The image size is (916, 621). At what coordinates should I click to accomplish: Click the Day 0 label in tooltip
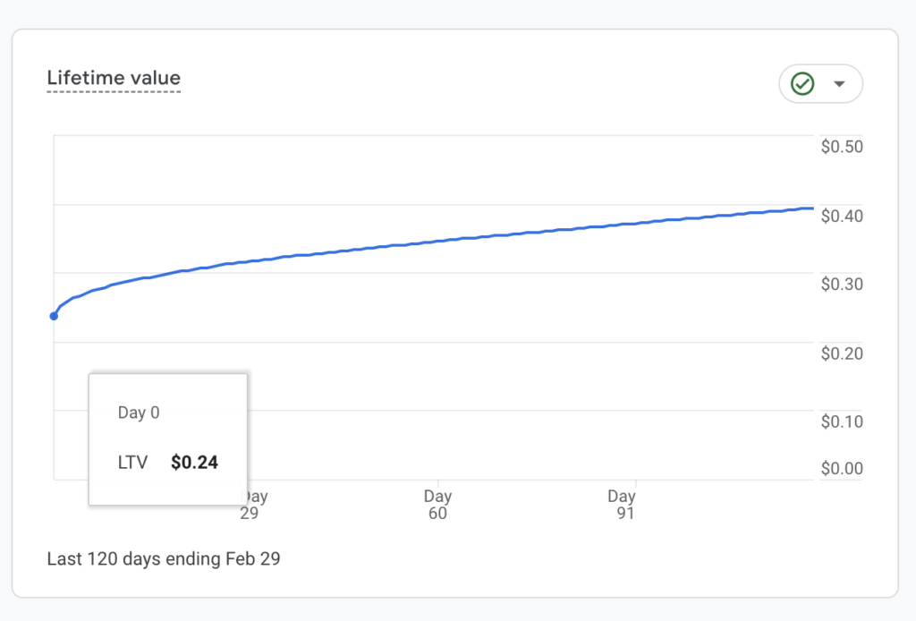coord(139,413)
